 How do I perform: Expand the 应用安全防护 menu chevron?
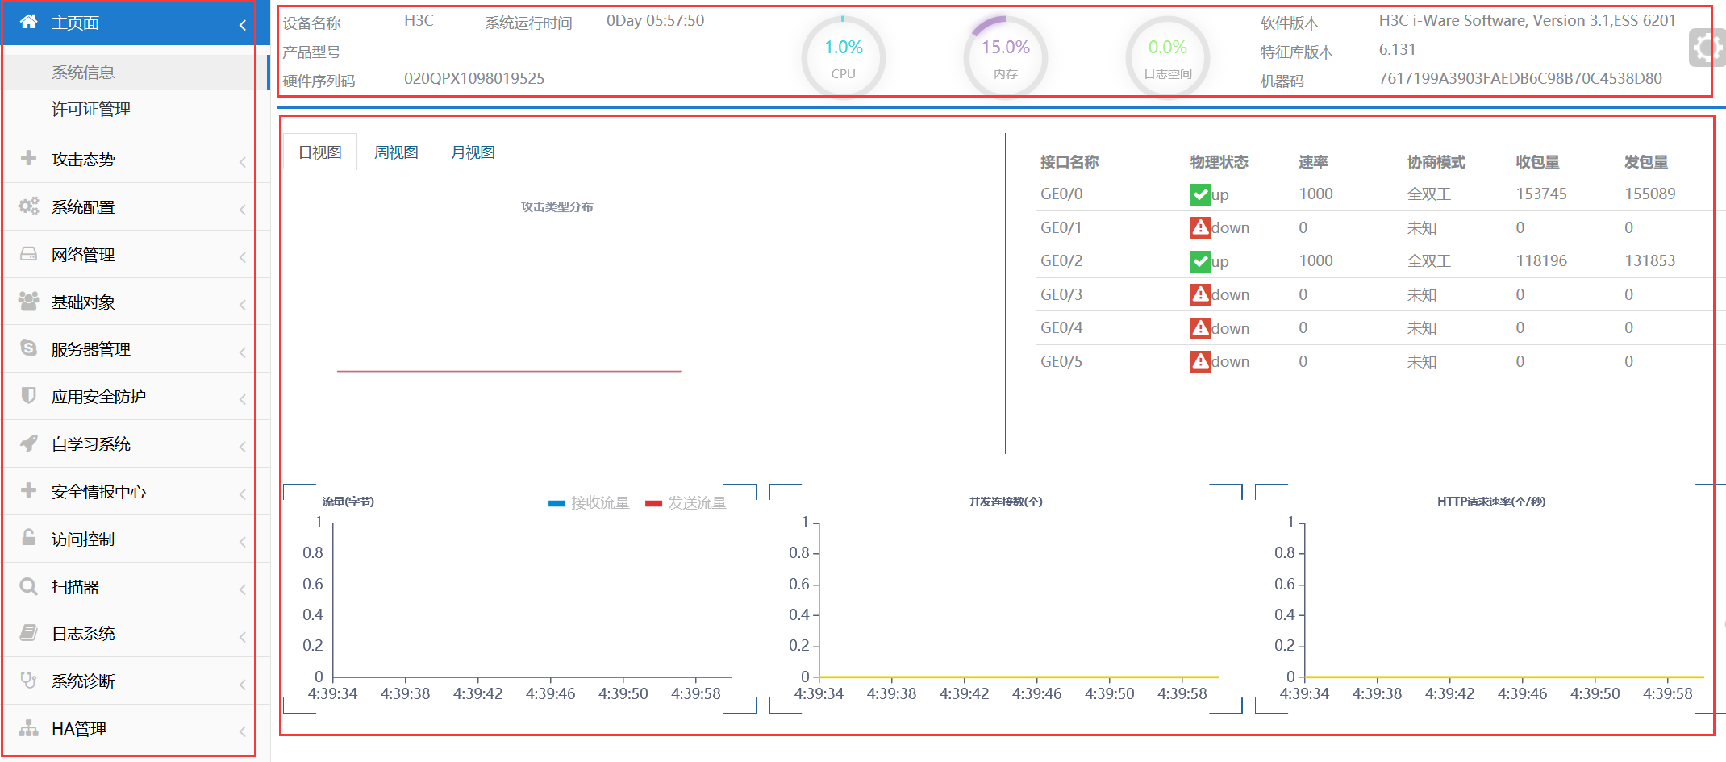pos(242,399)
